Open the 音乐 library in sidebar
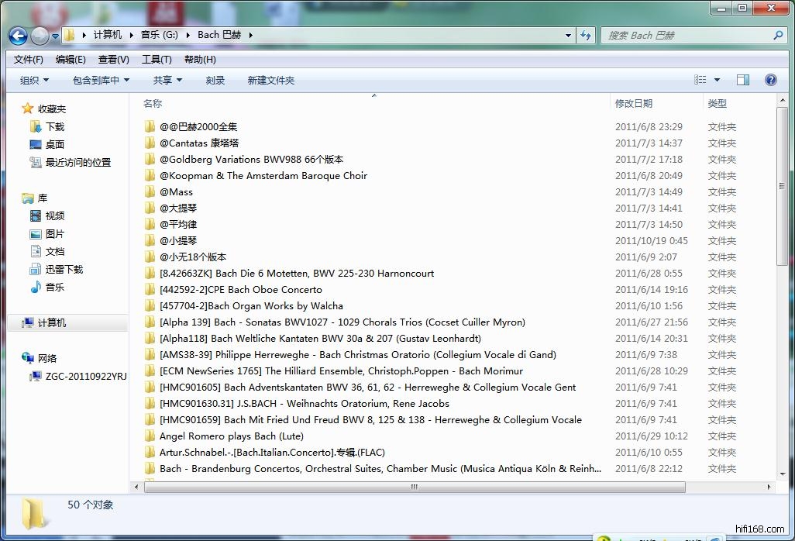 click(54, 287)
